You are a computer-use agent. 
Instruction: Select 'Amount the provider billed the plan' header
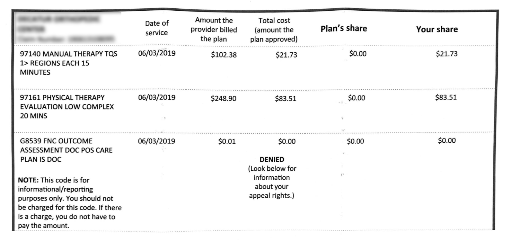tap(214, 30)
